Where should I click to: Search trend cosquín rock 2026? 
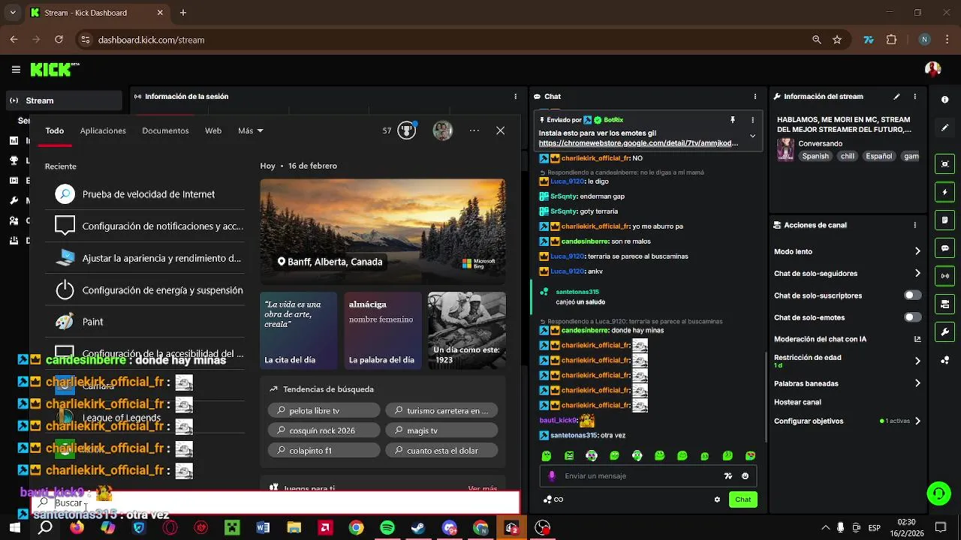pyautogui.click(x=324, y=430)
